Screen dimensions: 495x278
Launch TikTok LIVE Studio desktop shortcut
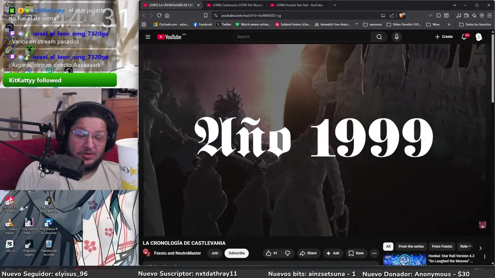click(x=10, y=205)
